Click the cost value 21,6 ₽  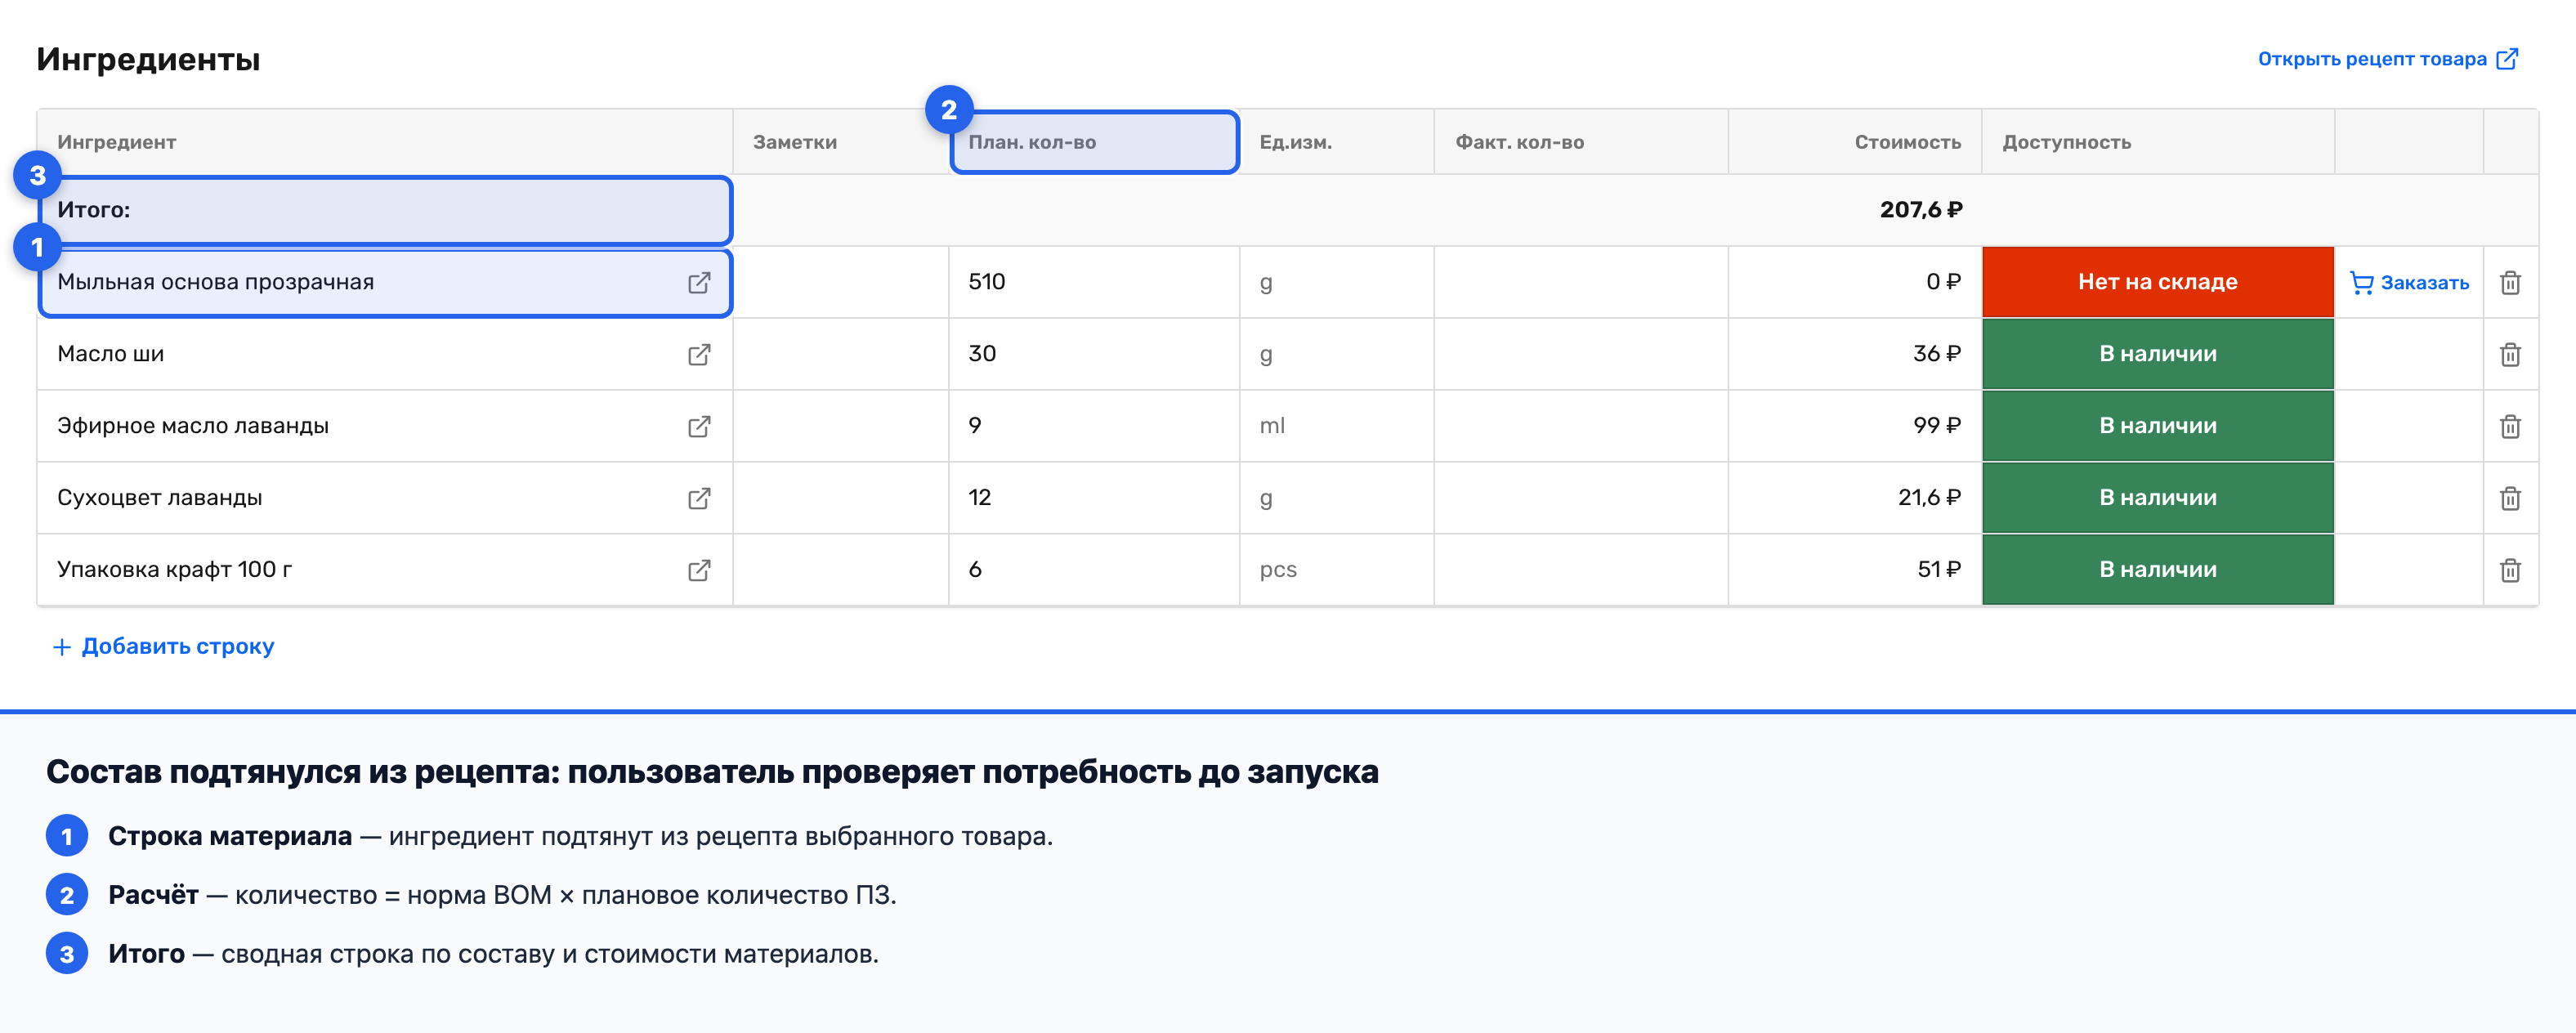[1929, 498]
